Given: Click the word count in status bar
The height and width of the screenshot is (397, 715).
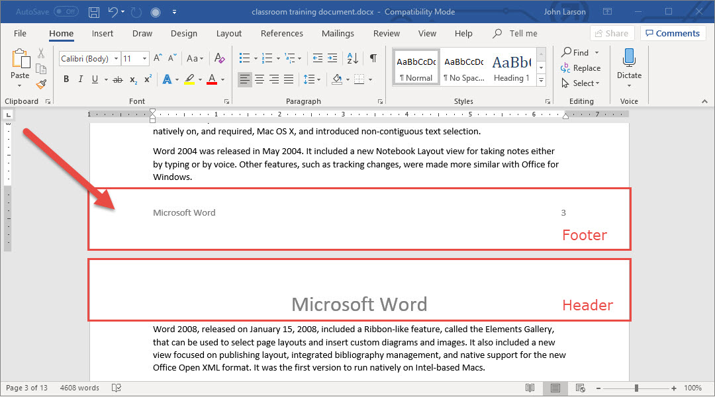Looking at the screenshot, I should [79, 388].
